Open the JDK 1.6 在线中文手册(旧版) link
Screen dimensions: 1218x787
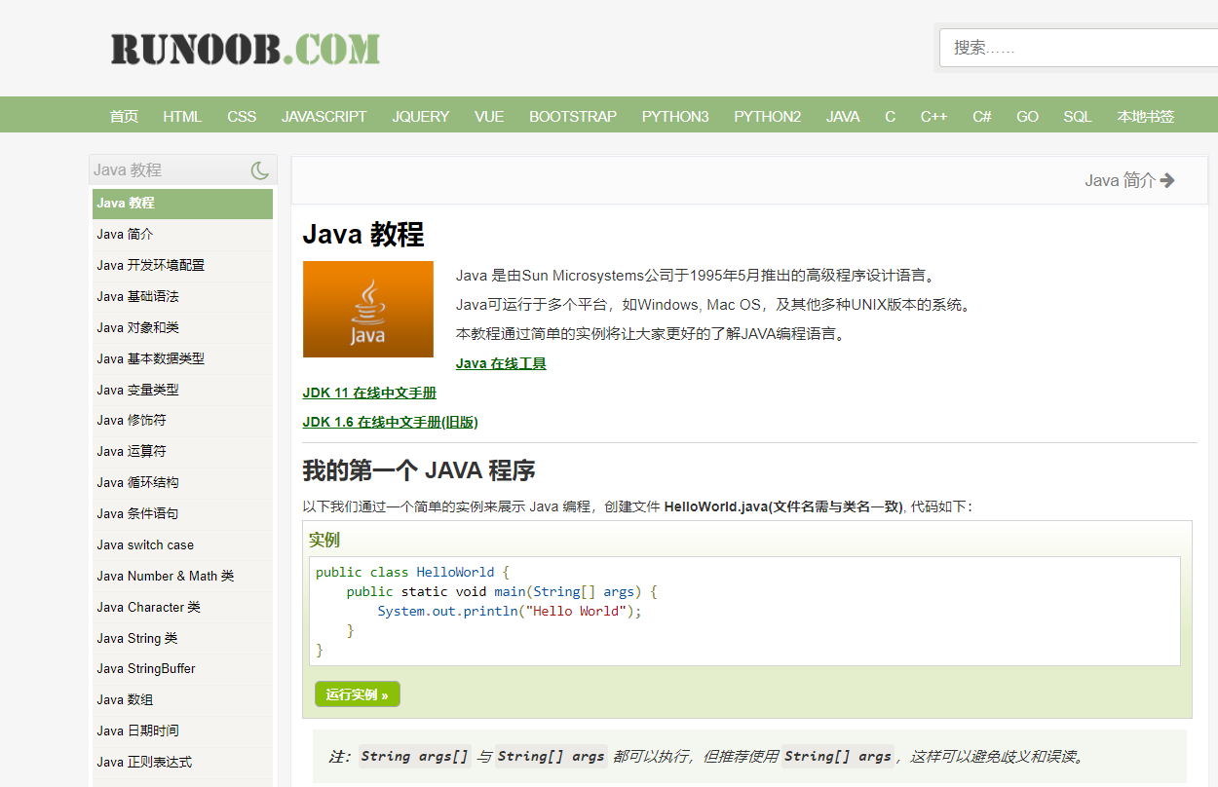tap(390, 422)
